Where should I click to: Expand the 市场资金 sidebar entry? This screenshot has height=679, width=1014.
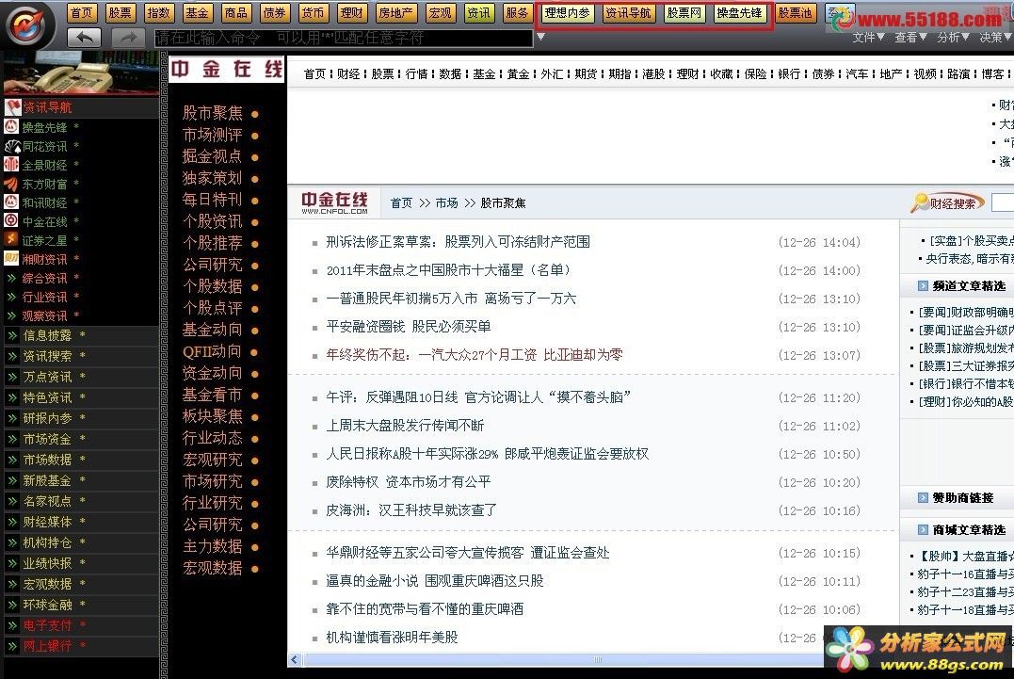(12, 439)
